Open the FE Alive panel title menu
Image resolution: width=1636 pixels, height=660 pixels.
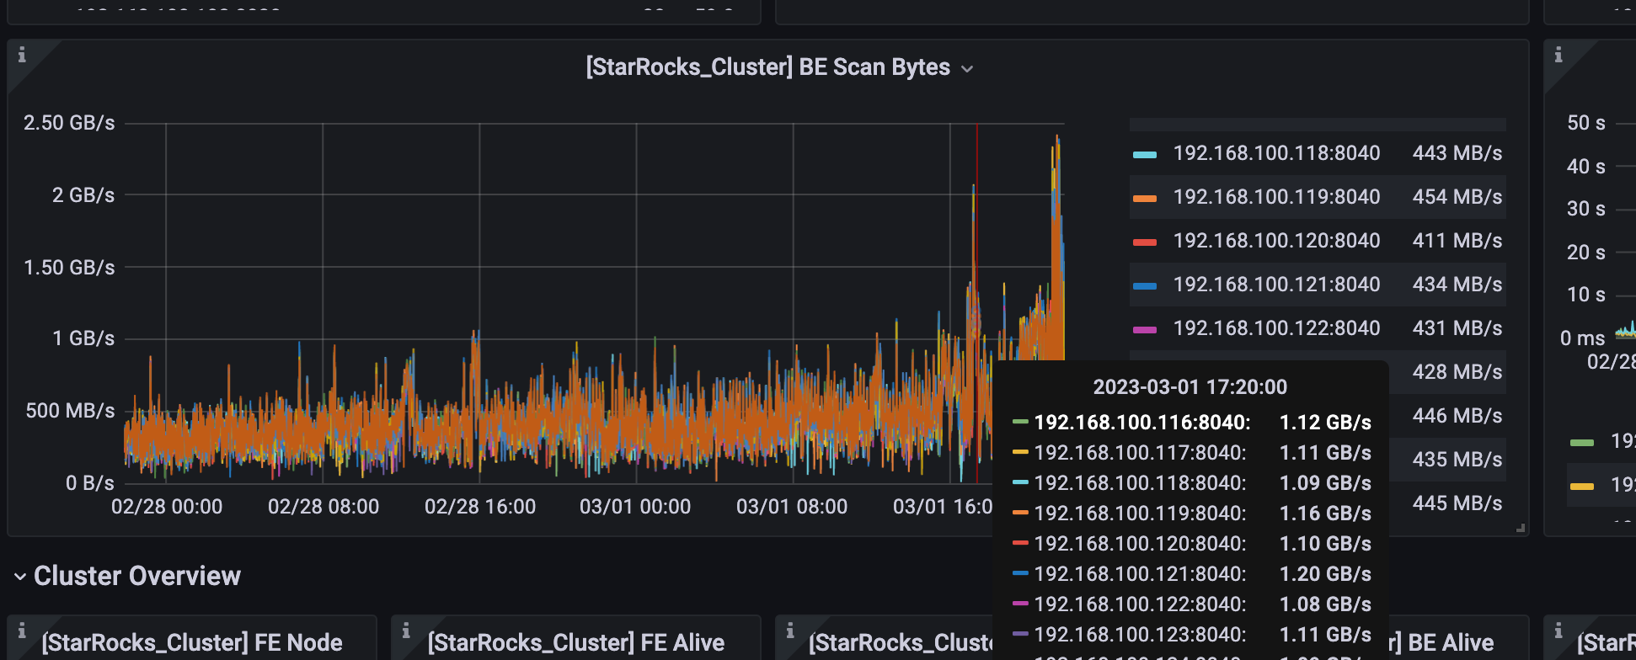pyautogui.click(x=575, y=643)
